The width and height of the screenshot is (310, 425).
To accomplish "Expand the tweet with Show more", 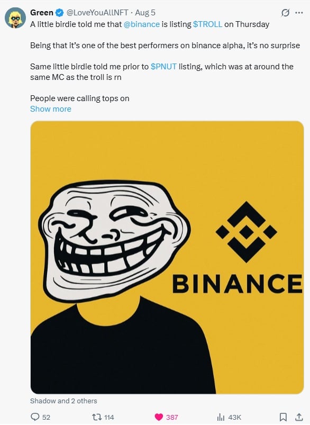I will point(51,109).
